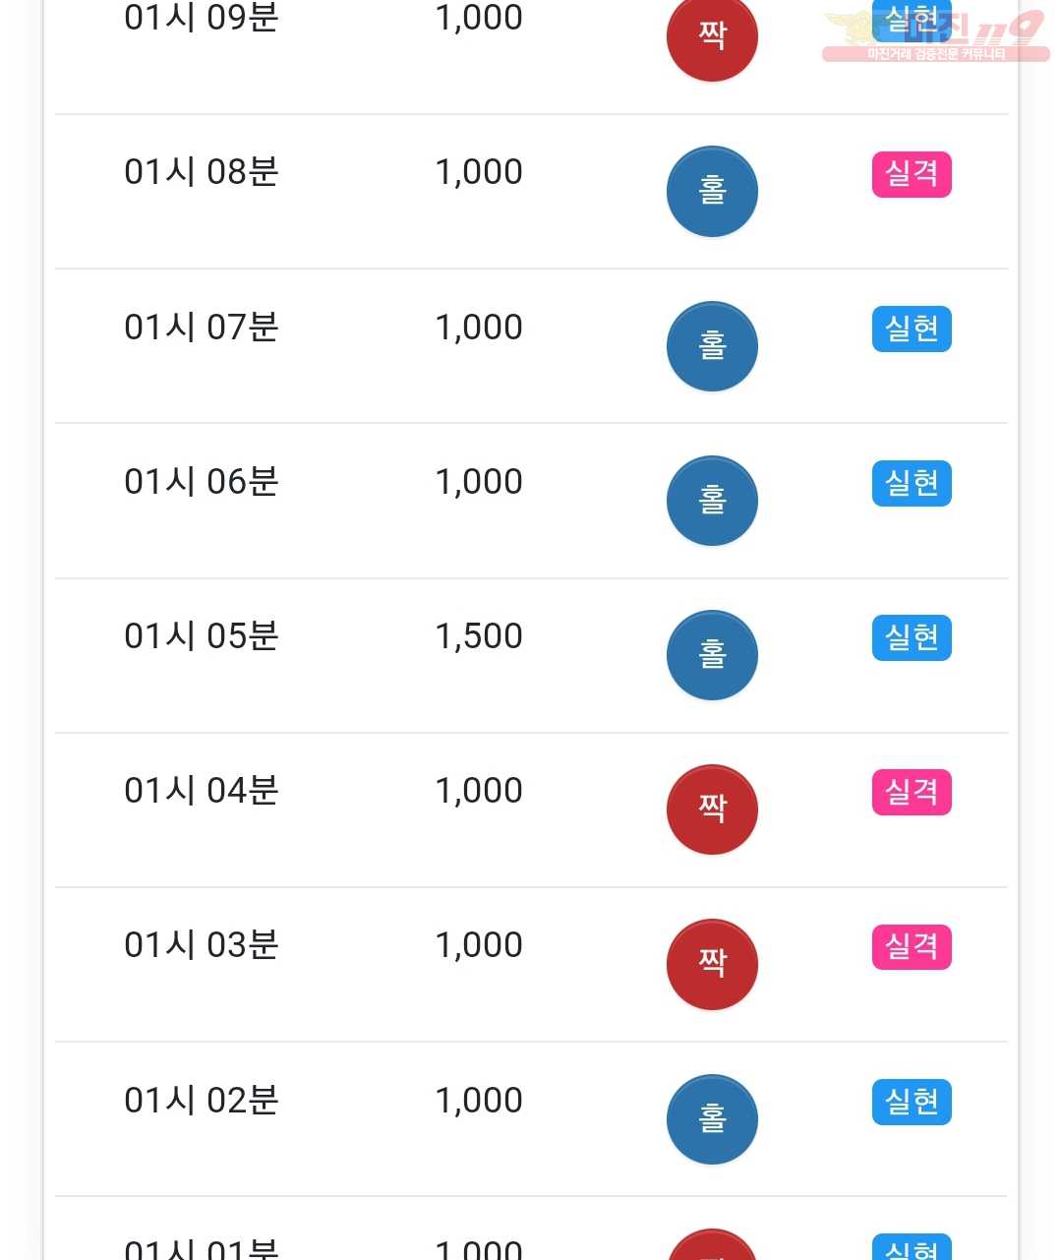Select the 1,500 amount value
The image size is (1061, 1260).
[479, 636]
